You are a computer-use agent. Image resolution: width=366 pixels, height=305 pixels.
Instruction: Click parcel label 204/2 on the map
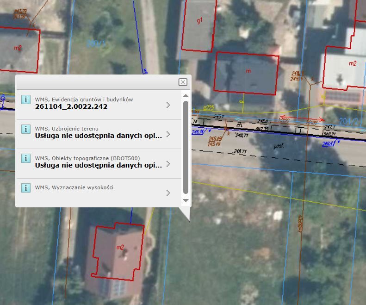coord(348,121)
